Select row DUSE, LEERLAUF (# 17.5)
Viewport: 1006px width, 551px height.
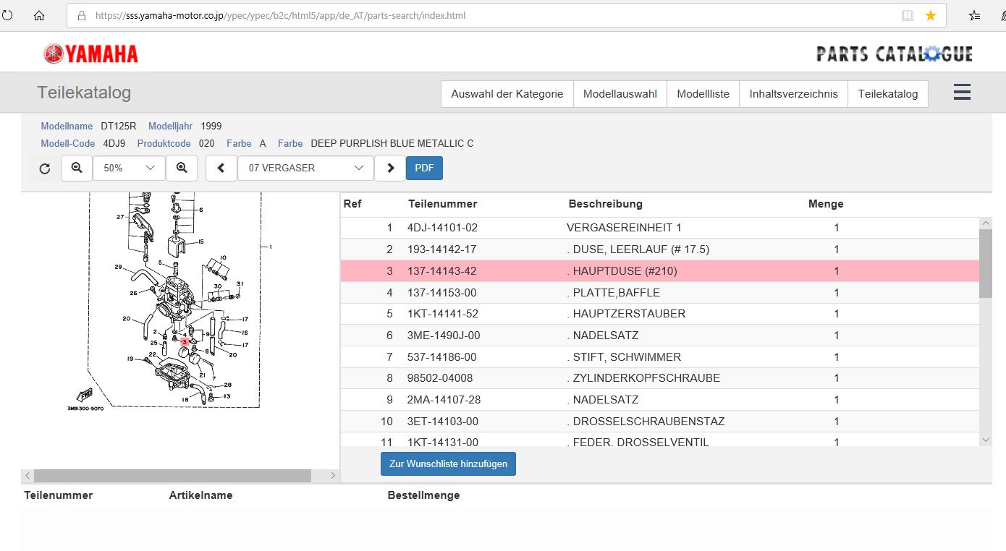pos(660,249)
